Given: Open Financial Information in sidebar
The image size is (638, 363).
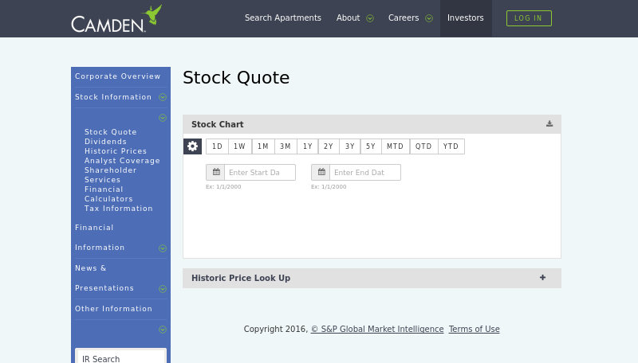Looking at the screenshot, I should pyautogui.click(x=100, y=237).
